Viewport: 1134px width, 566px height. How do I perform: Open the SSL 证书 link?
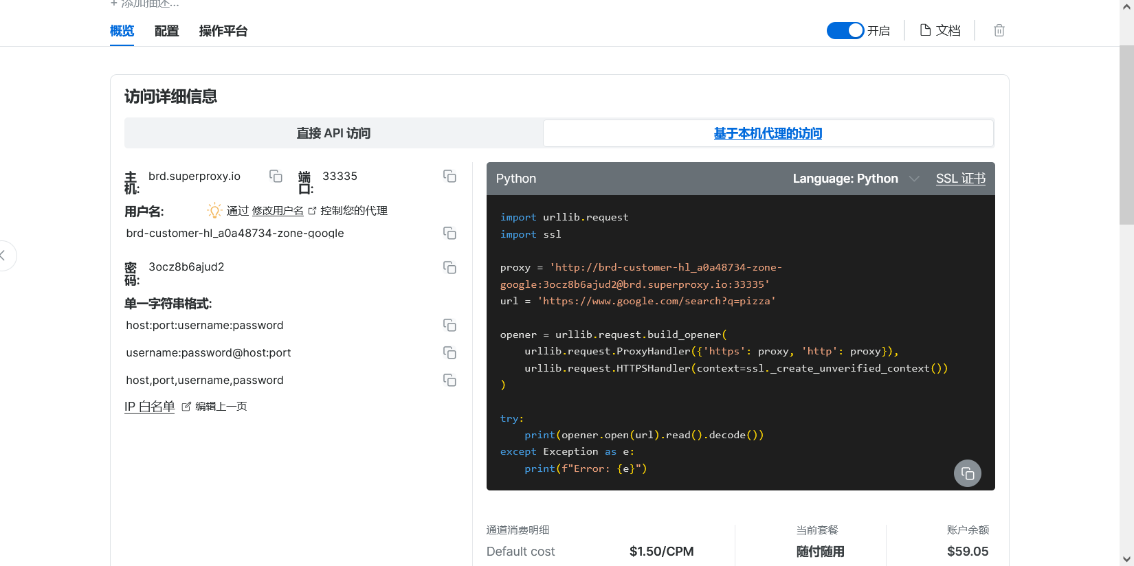click(960, 179)
